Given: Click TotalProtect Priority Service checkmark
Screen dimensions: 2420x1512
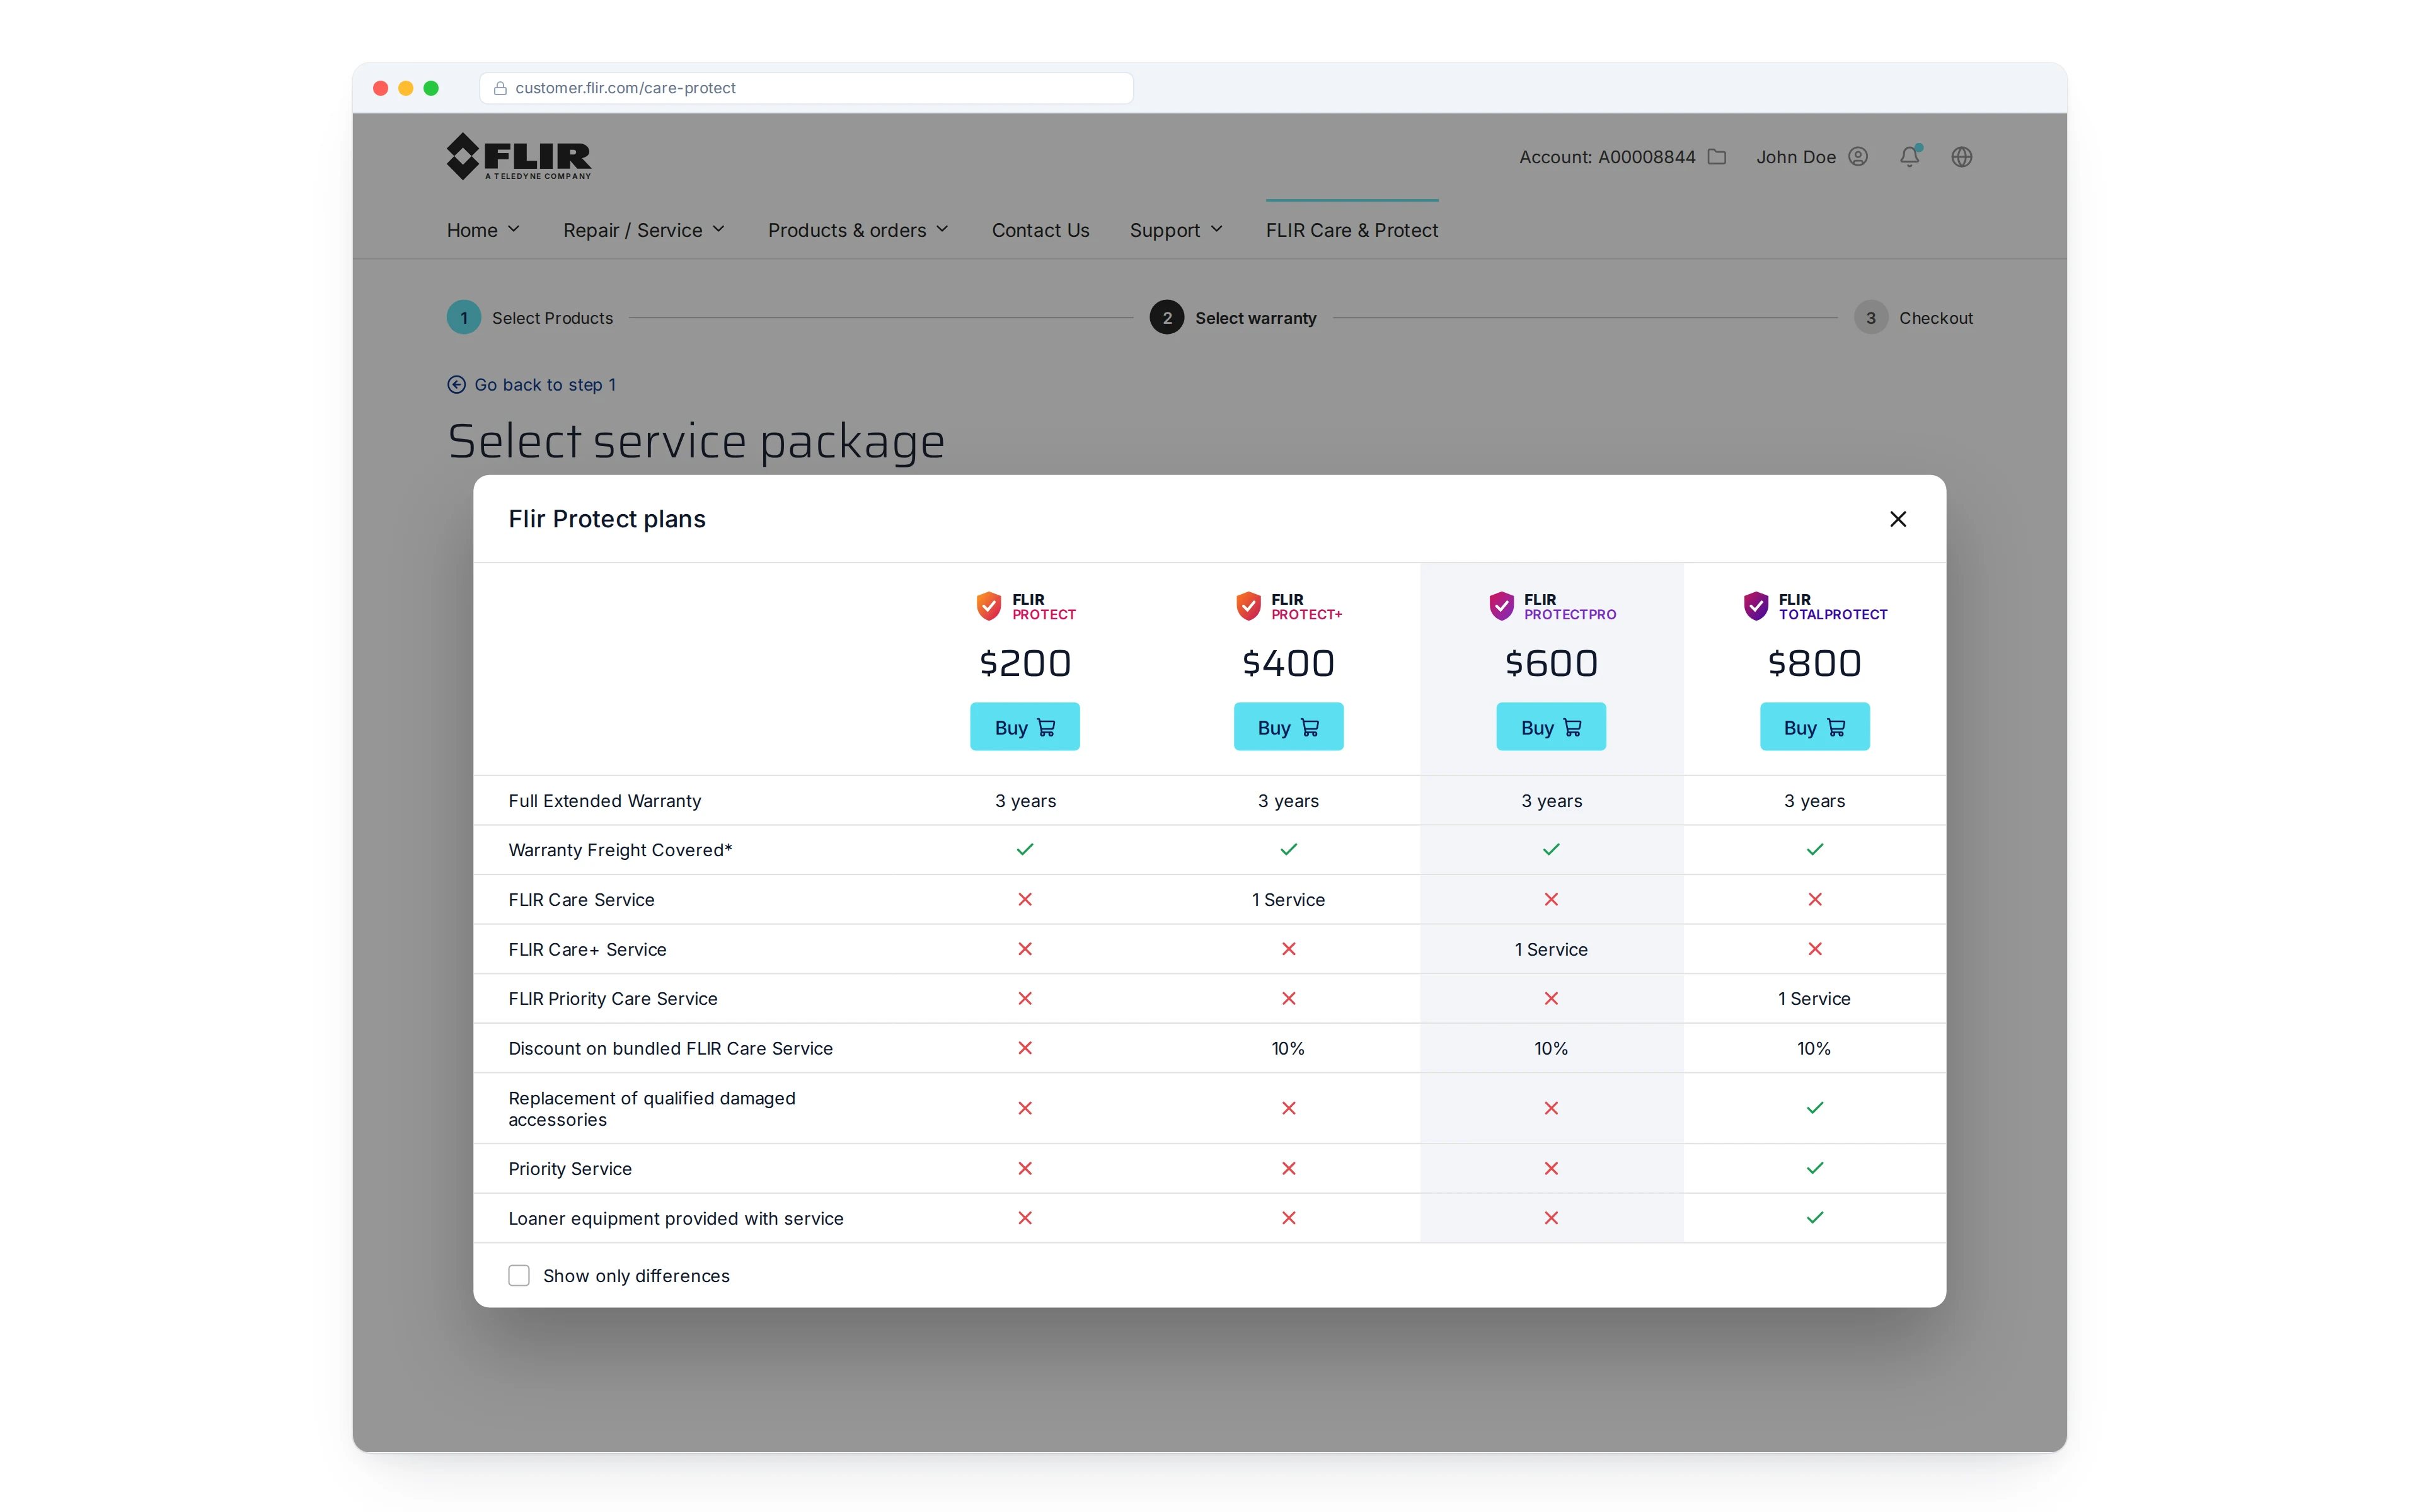Looking at the screenshot, I should (1815, 1168).
